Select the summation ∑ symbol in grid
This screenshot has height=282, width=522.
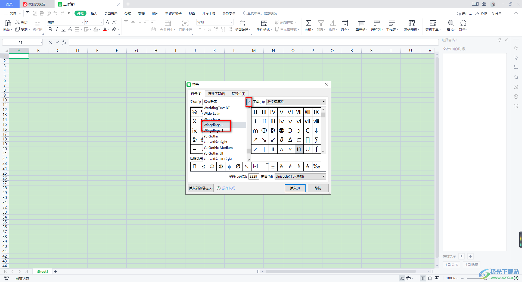click(316, 140)
